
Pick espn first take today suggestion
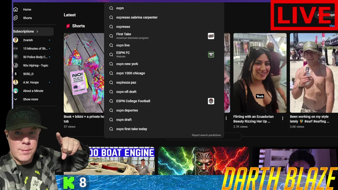tap(164, 129)
